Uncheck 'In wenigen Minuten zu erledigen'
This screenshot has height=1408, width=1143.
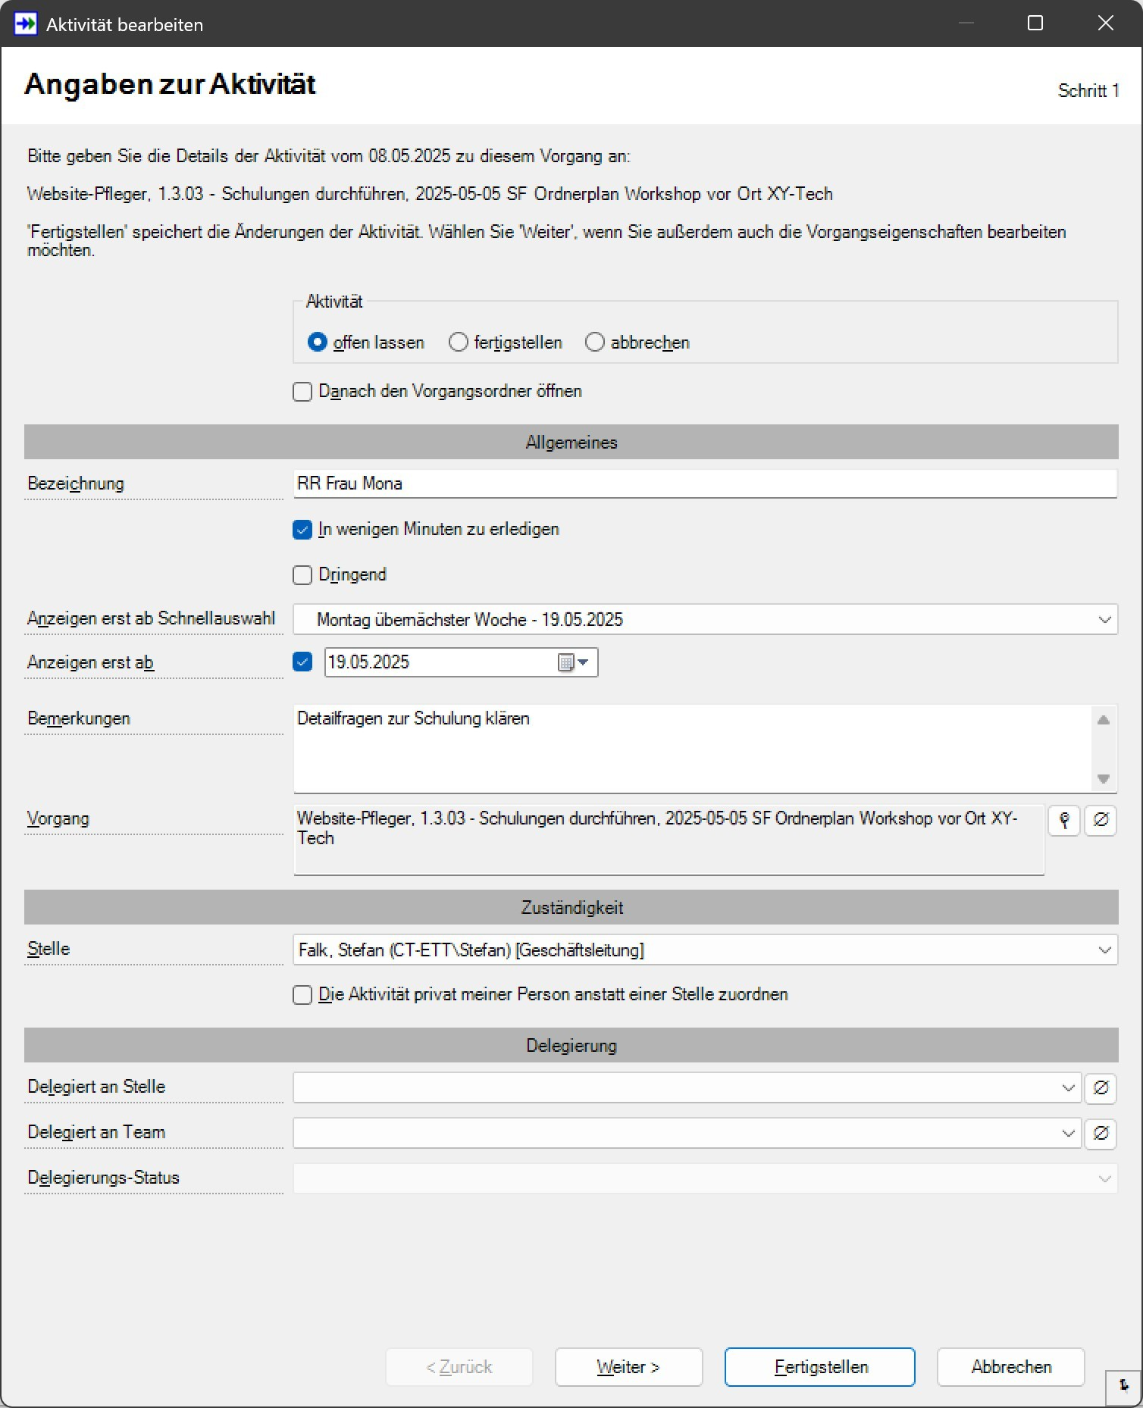(302, 530)
